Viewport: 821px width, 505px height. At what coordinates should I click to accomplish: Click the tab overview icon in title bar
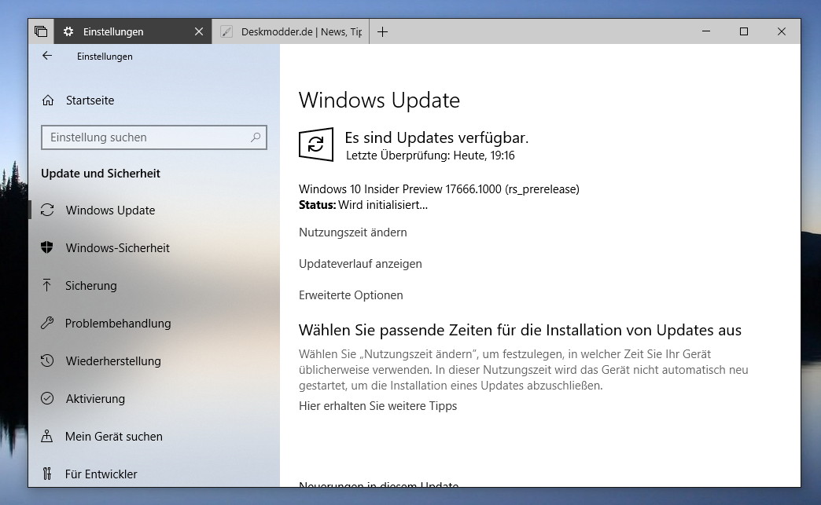pos(41,31)
